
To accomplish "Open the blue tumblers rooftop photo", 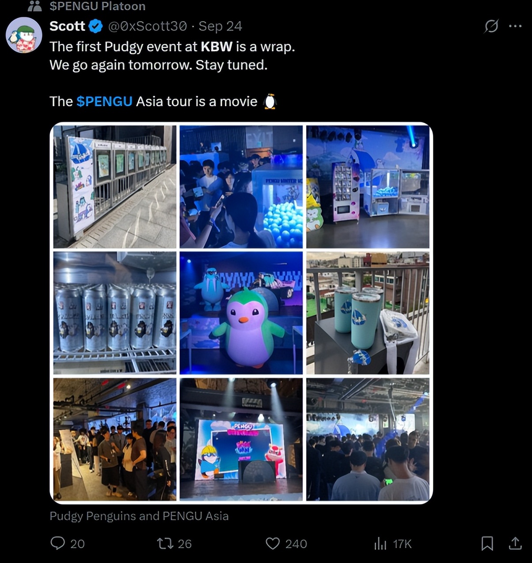I will coord(368,313).
